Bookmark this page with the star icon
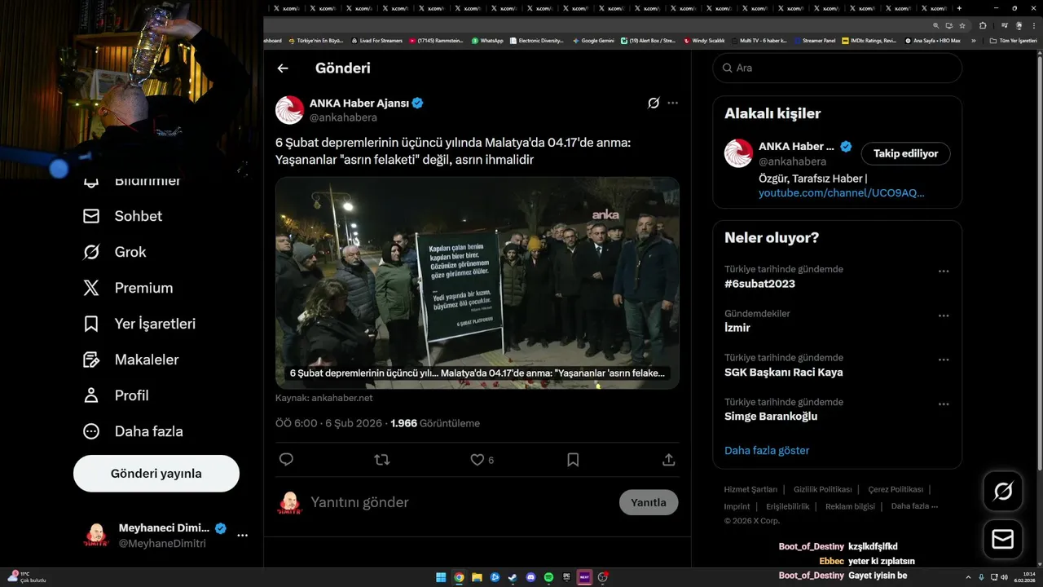Image resolution: width=1043 pixels, height=587 pixels. [962, 25]
